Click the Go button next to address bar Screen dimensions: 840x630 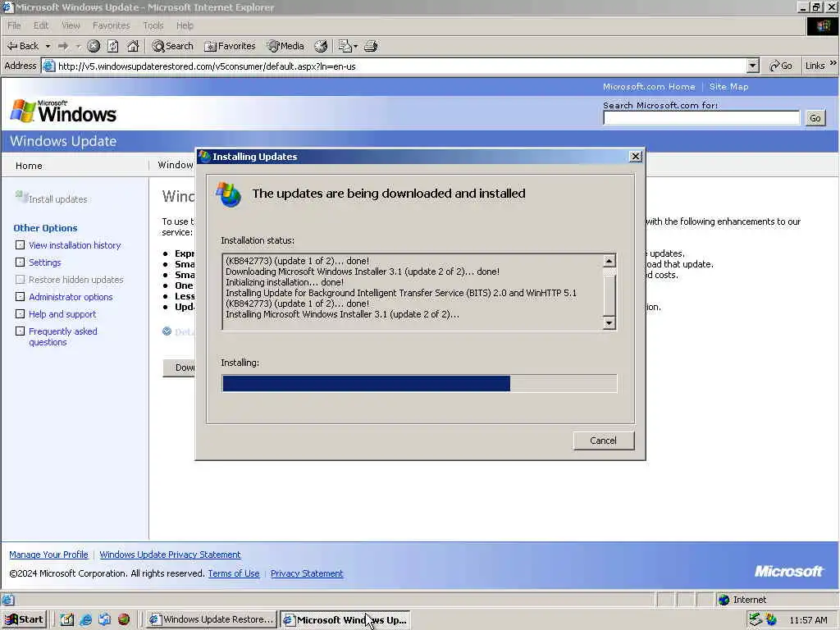(x=781, y=66)
